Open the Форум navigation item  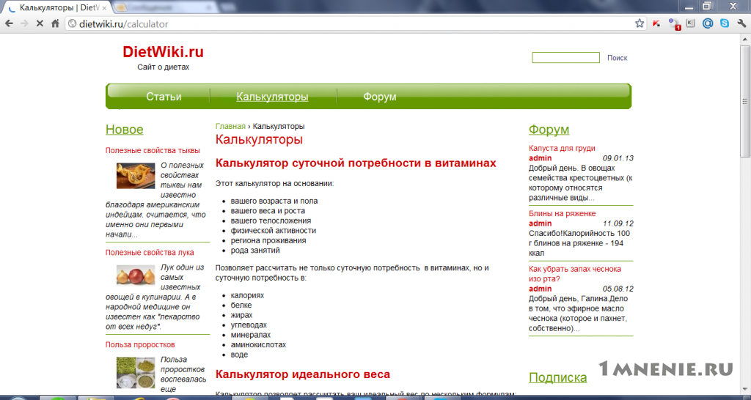pos(379,97)
